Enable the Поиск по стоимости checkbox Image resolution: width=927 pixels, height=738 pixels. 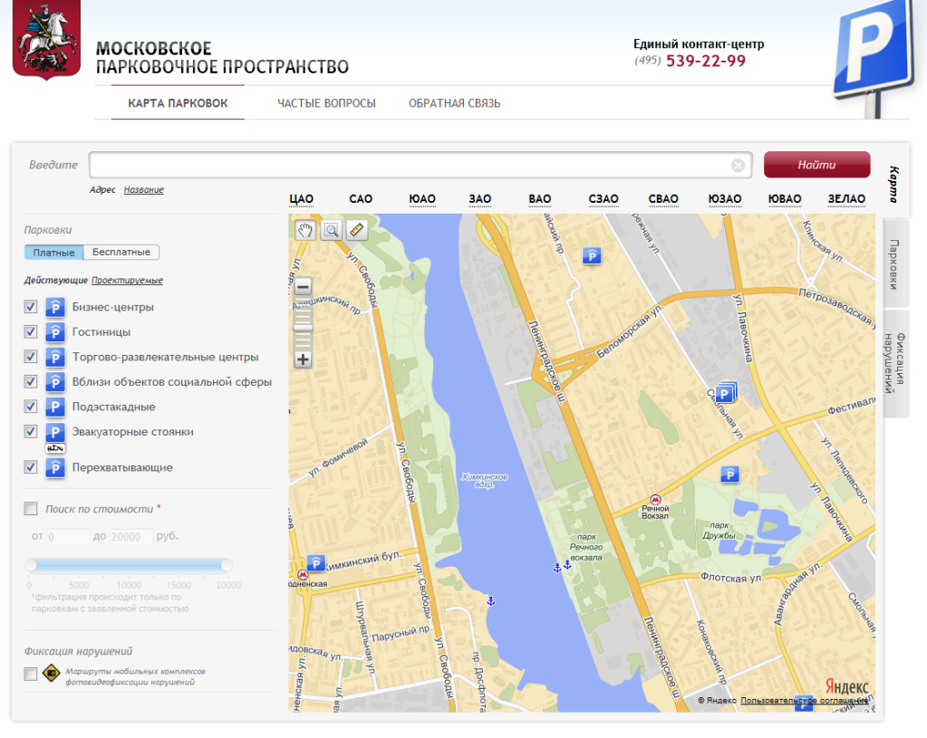(x=31, y=509)
